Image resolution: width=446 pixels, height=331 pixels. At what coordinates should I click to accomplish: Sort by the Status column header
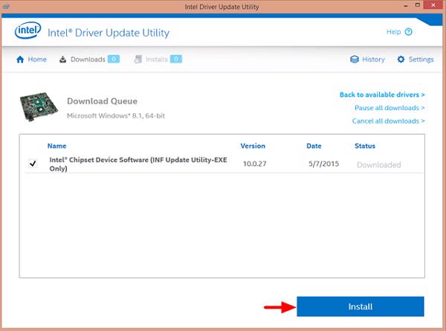coord(365,146)
